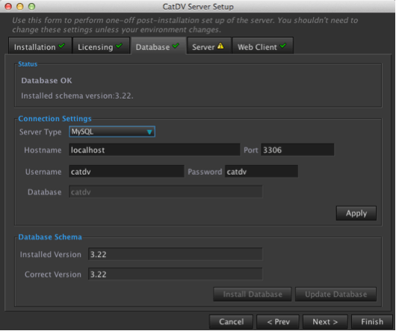
Task: Click 'Installed schema version:3.22.' text
Action: point(77,96)
